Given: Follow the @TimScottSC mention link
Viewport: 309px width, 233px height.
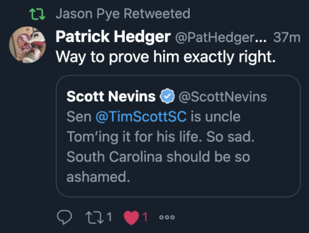Looking at the screenshot, I should (141, 117).
